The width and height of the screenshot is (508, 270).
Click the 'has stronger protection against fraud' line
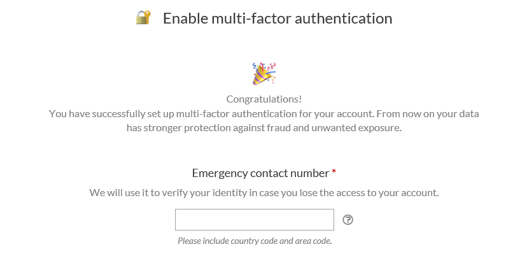(x=264, y=128)
